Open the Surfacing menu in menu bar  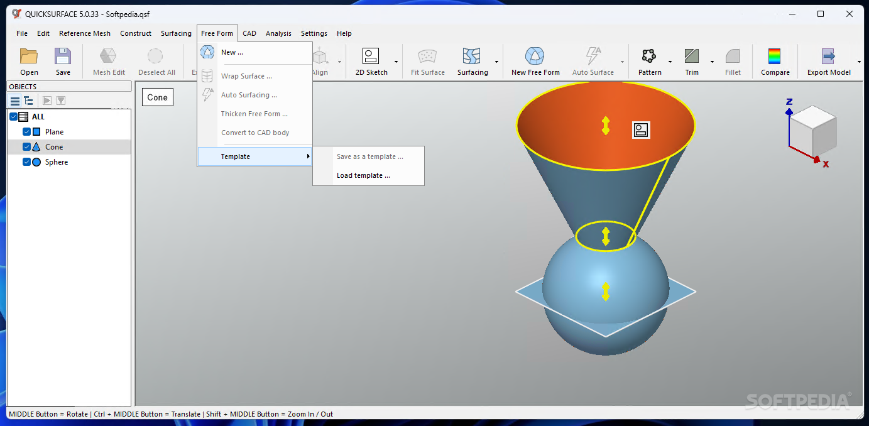tap(176, 33)
